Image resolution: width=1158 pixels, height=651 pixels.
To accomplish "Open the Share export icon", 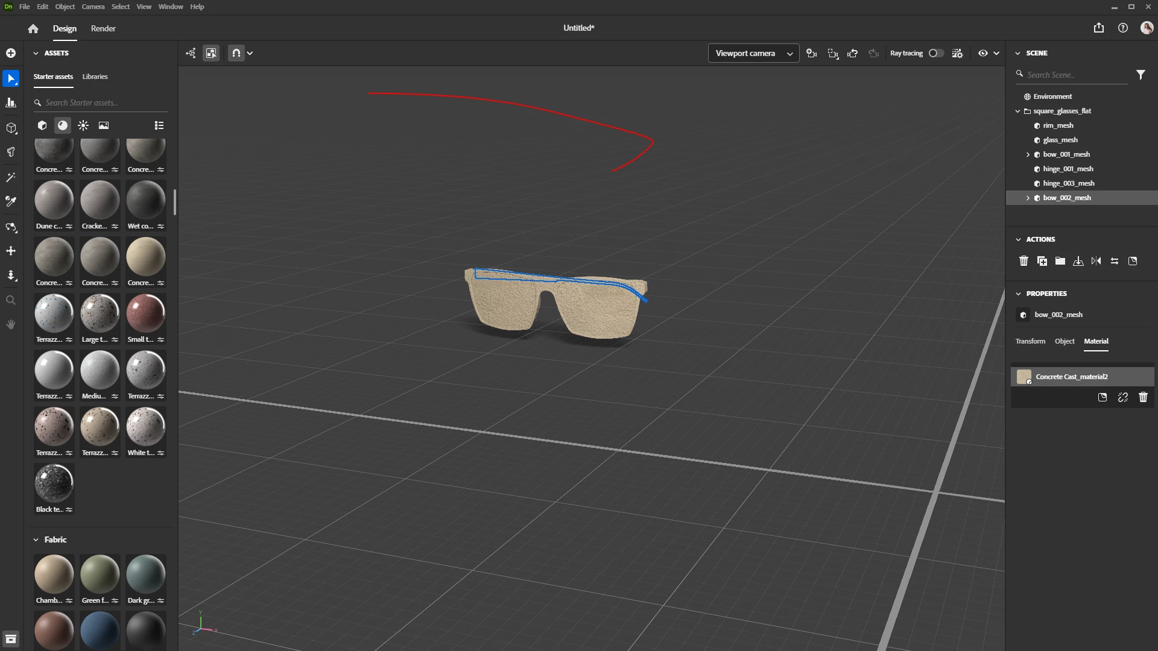I will point(1099,28).
